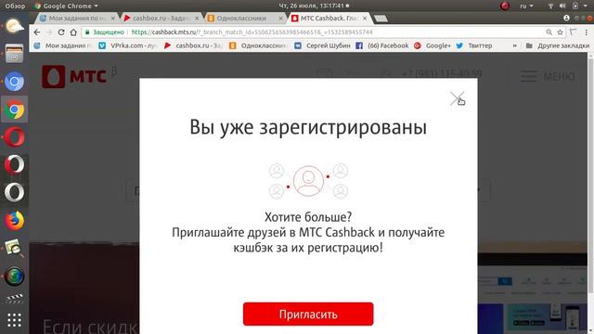The width and height of the screenshot is (594, 334).
Task: Go back with the browser back arrow
Action: click(37, 32)
